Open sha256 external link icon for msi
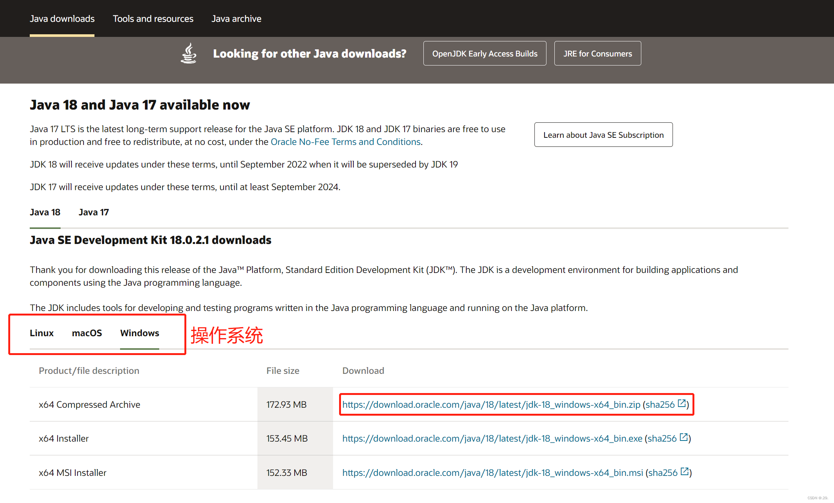The image size is (834, 503). (684, 472)
